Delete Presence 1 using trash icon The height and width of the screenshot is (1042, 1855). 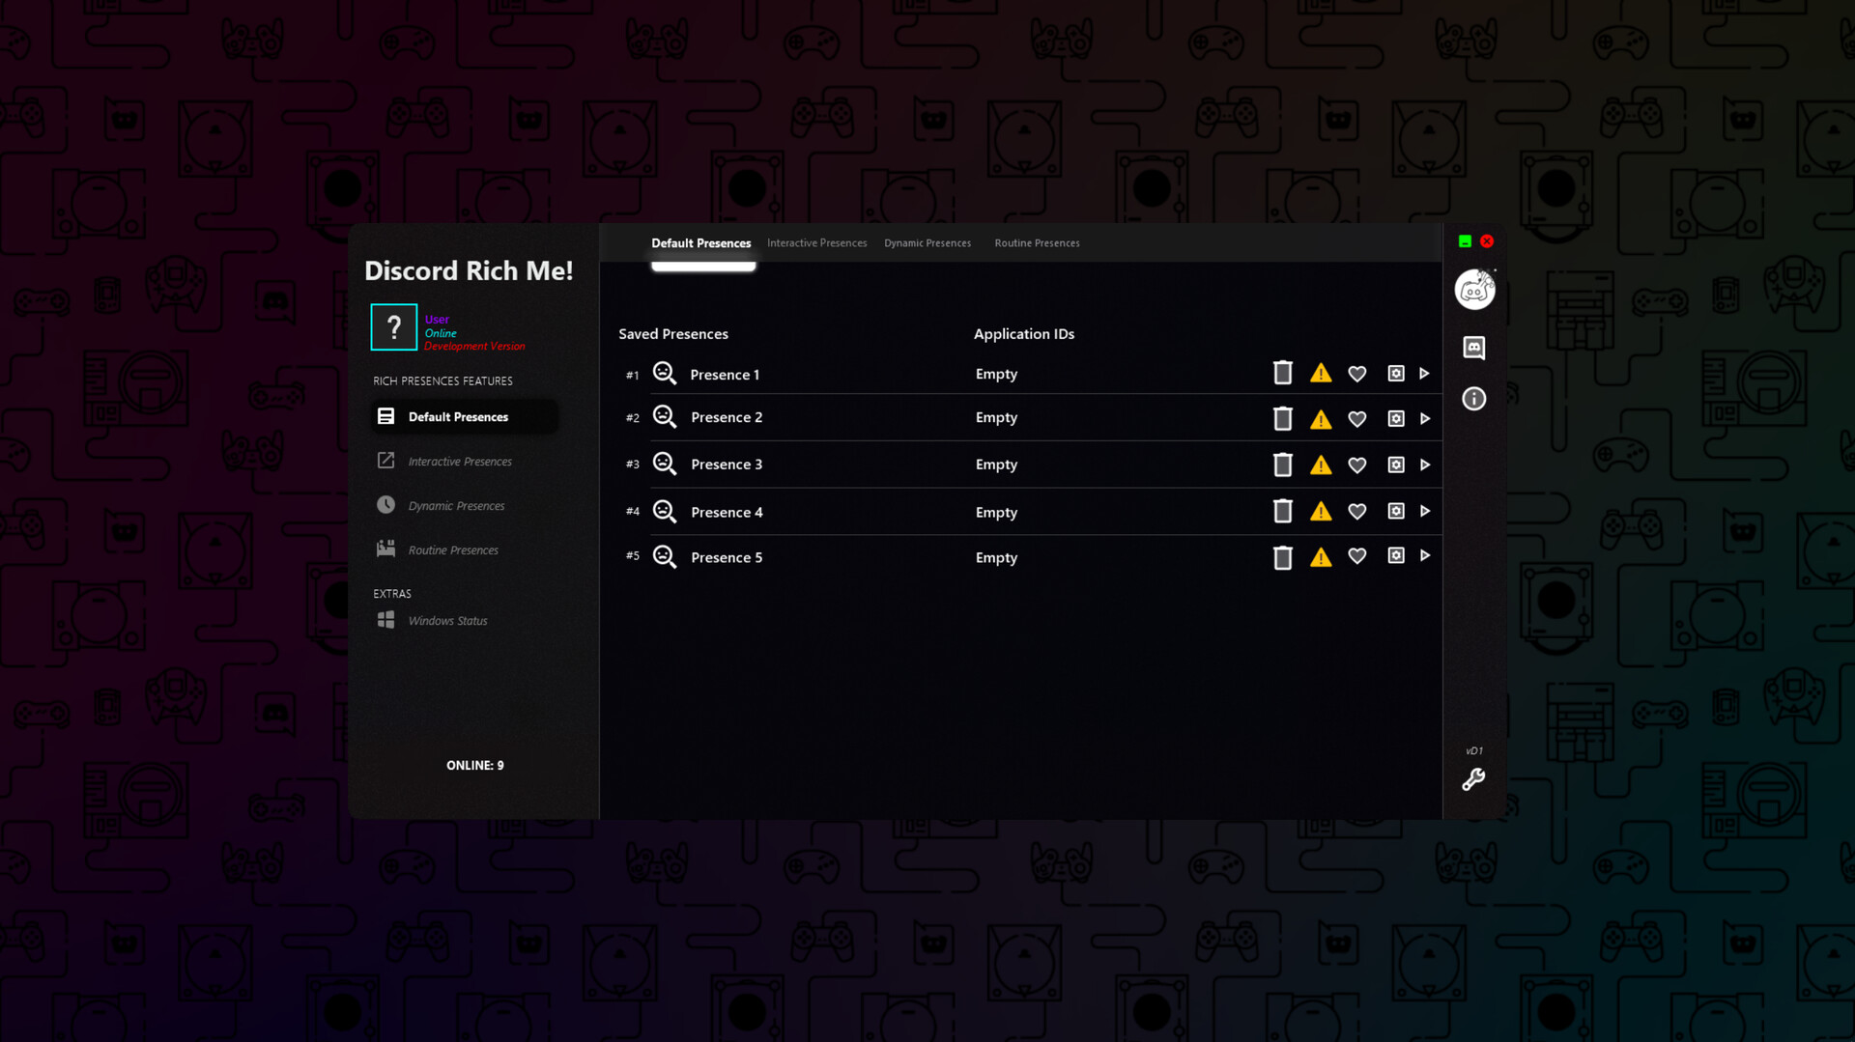pyautogui.click(x=1282, y=372)
